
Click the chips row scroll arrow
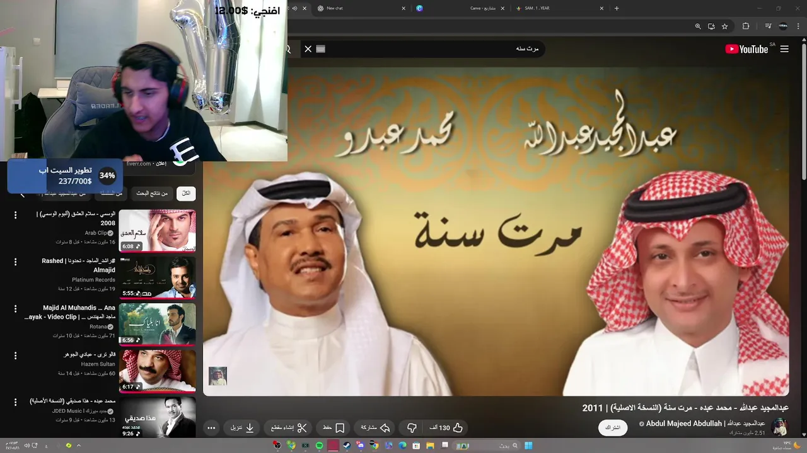(x=23, y=194)
